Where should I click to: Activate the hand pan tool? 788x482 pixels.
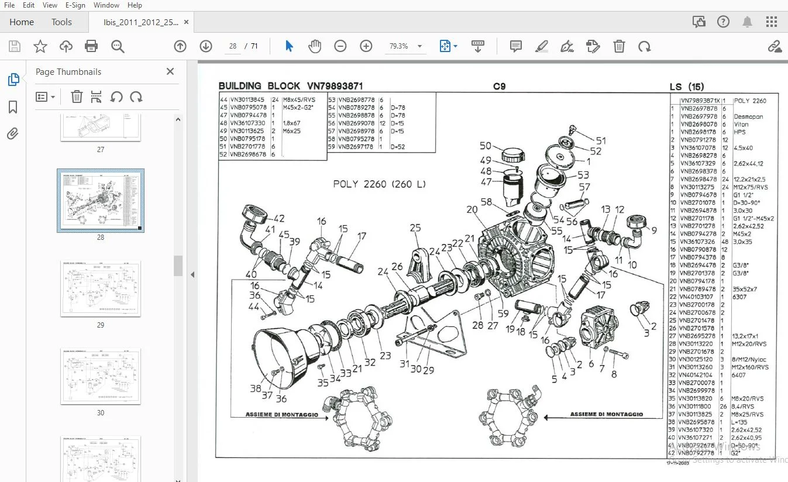(315, 46)
